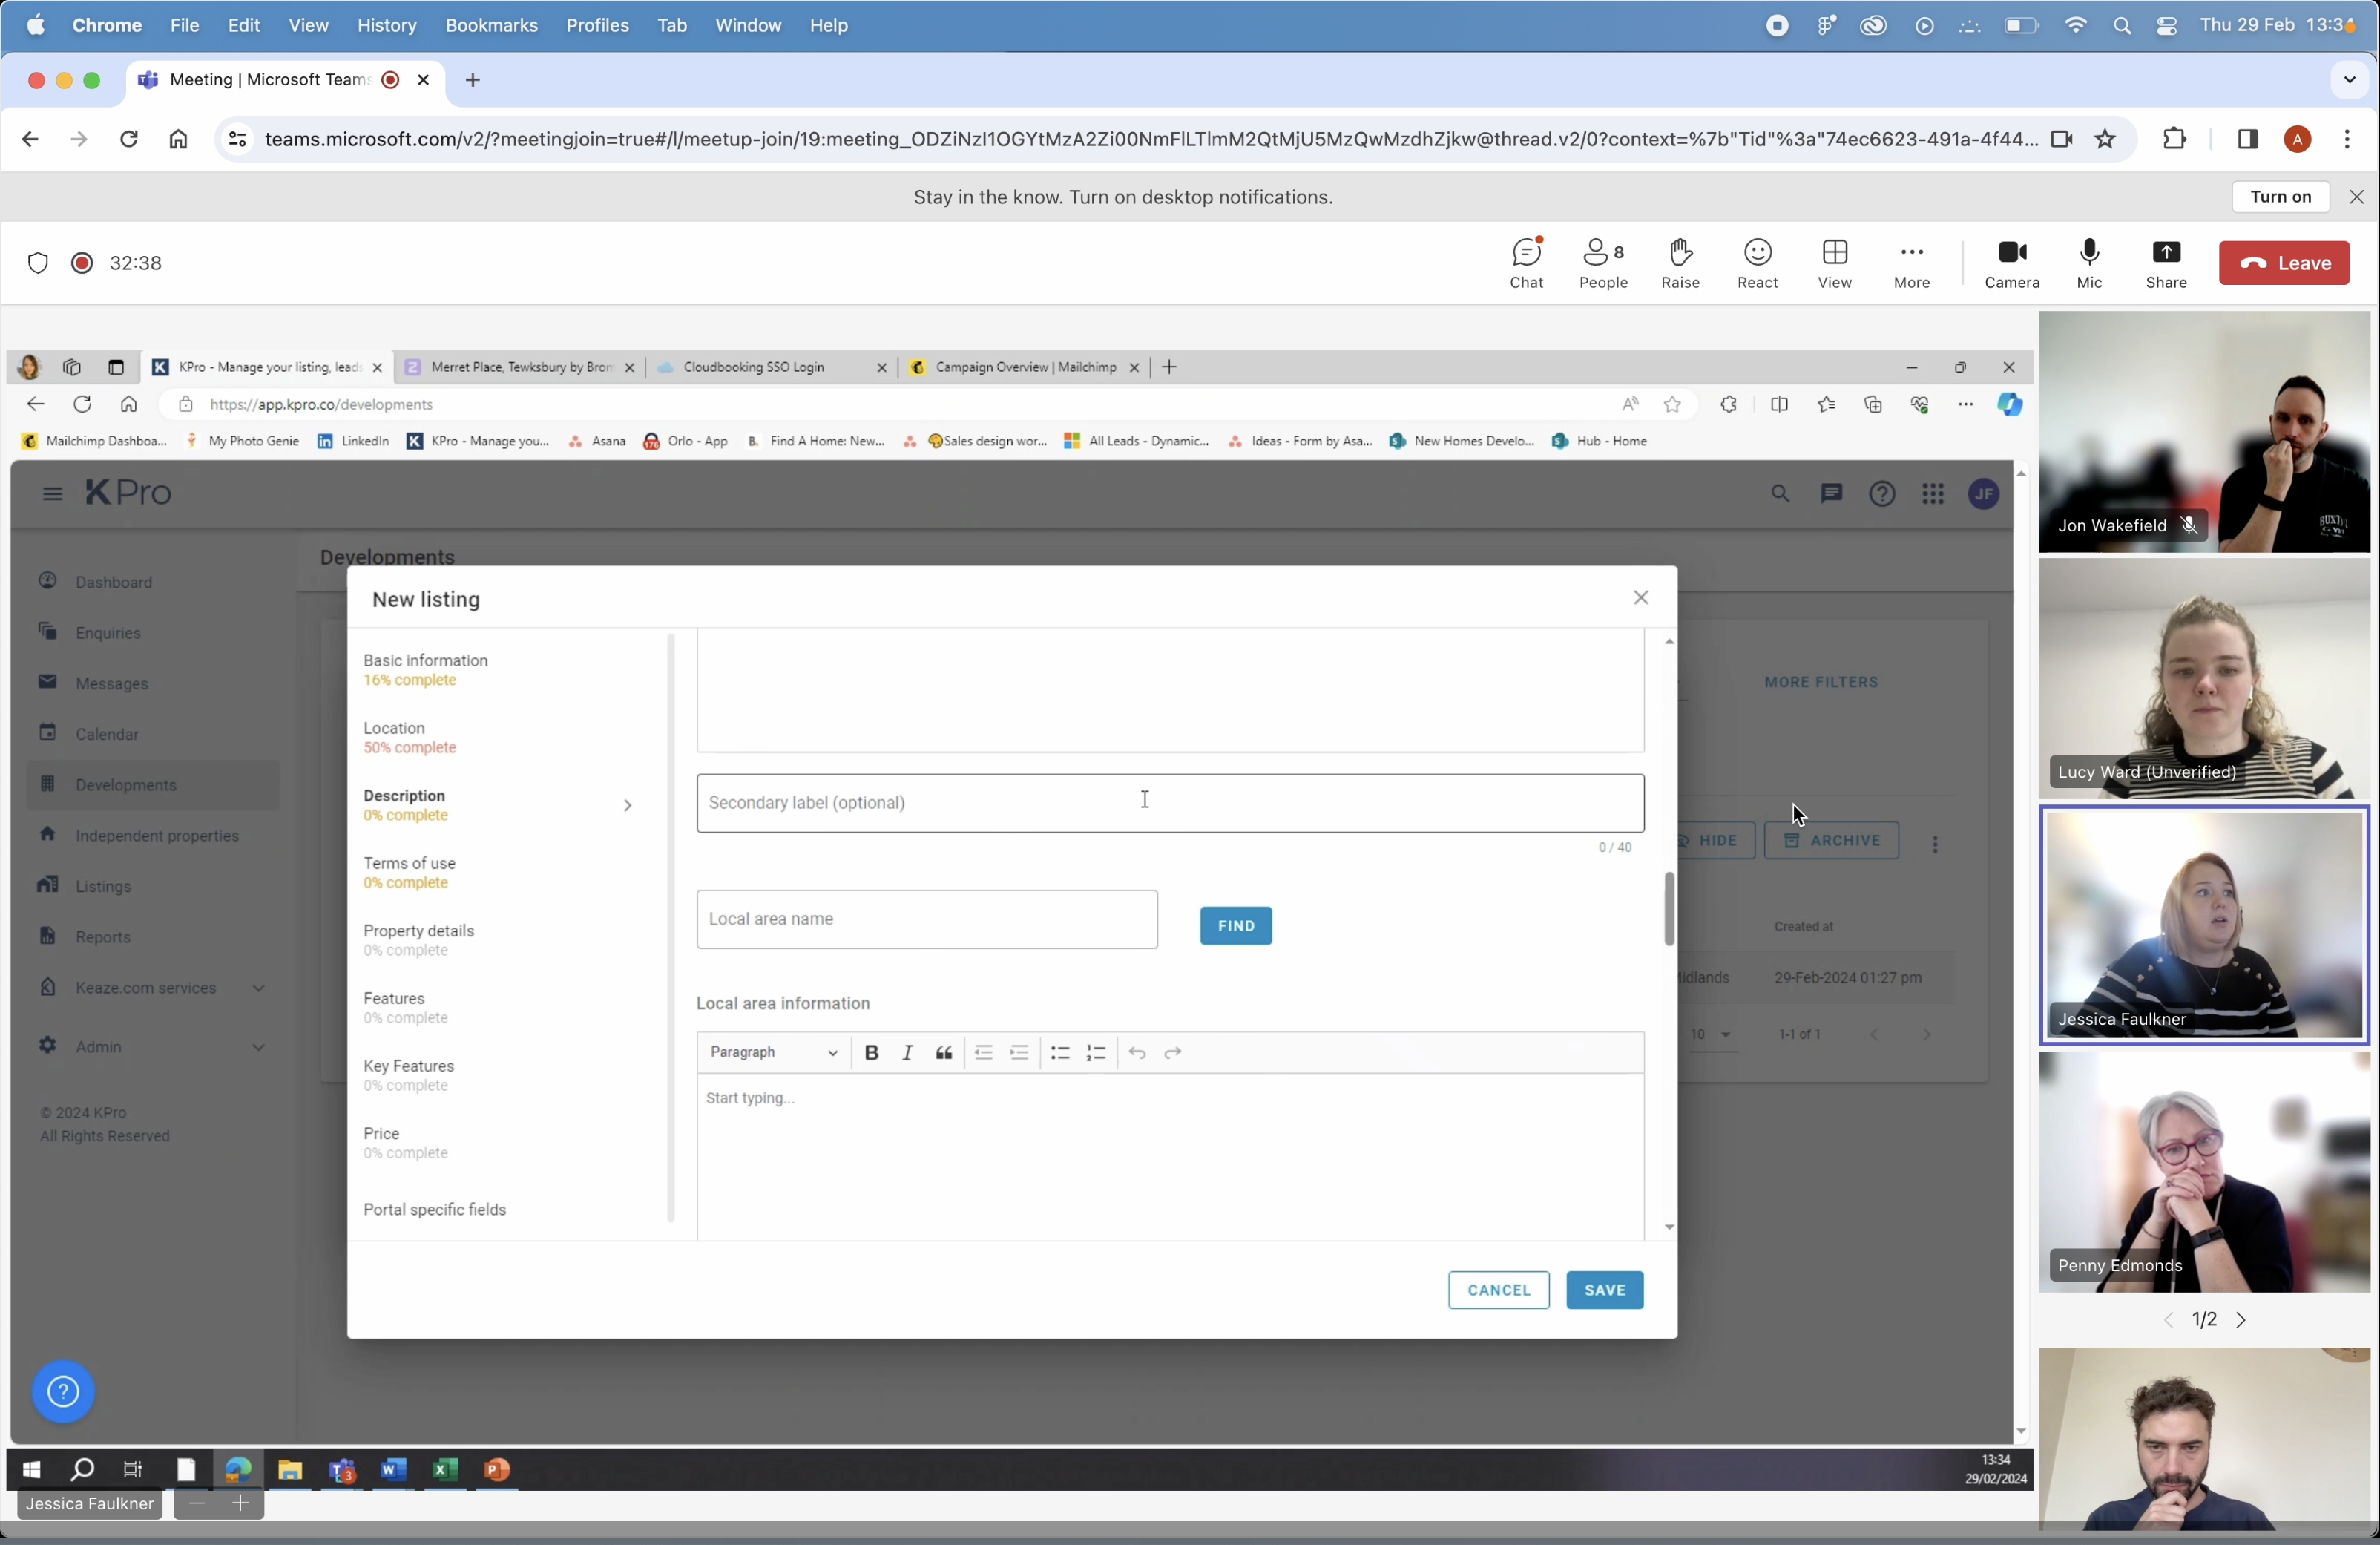The image size is (2380, 1545).
Task: Open the Paragraph style dropdown
Action: tap(773, 1052)
